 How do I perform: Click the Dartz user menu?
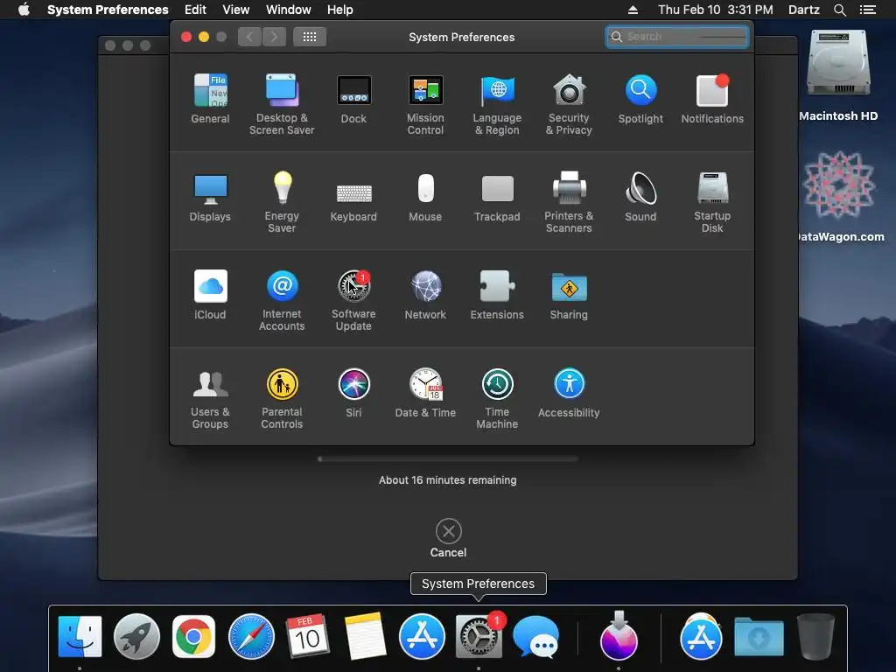tap(804, 10)
